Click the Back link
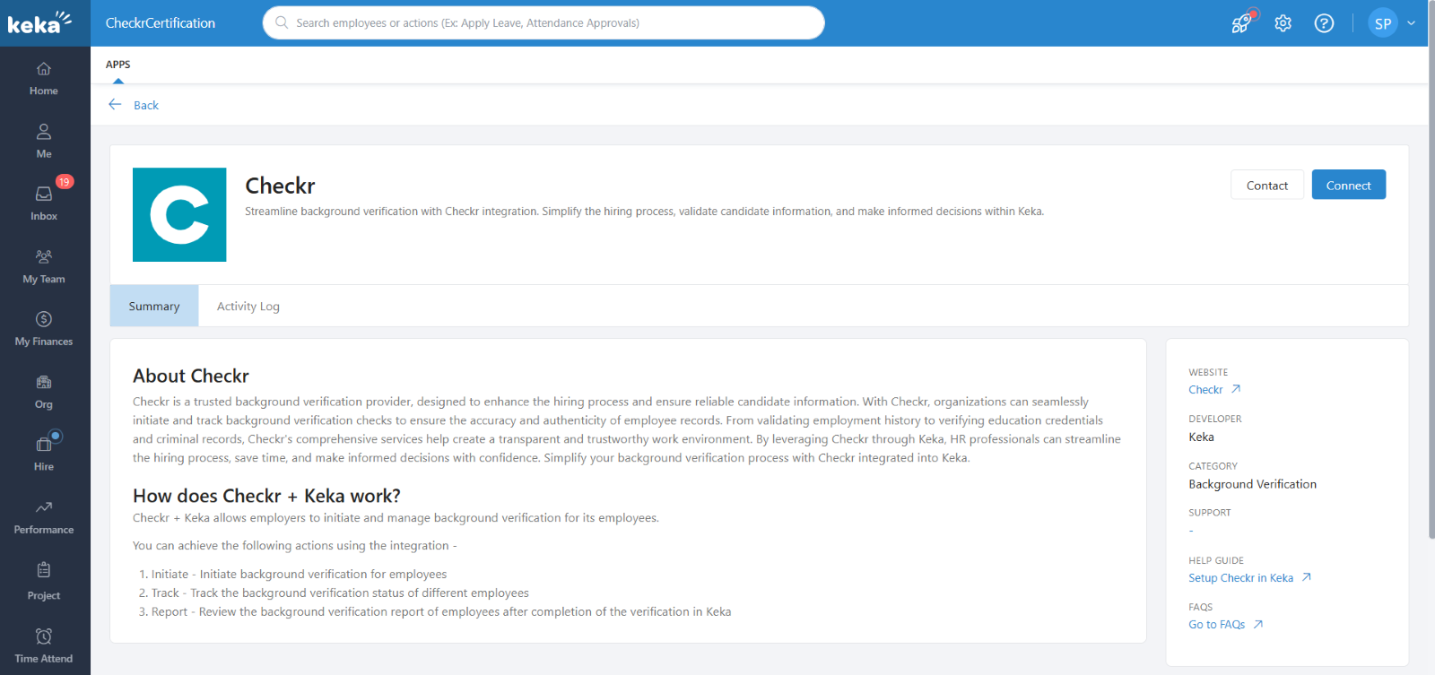Image resolution: width=1435 pixels, height=675 pixels. 146,105
